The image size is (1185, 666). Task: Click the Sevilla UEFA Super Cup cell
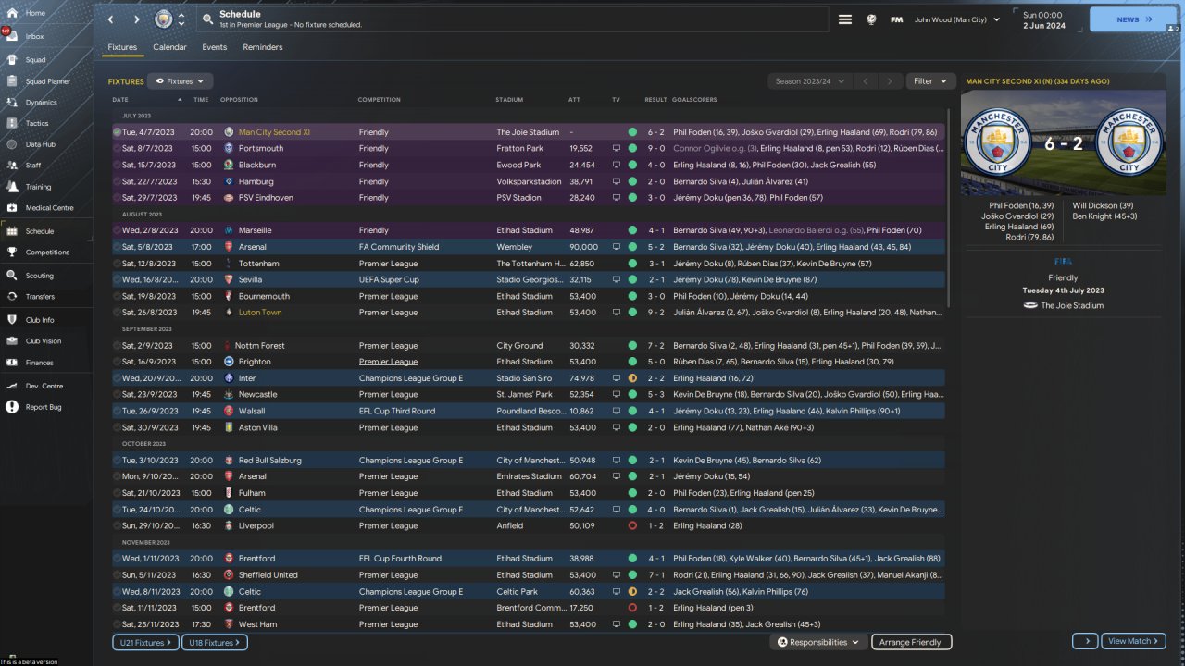pos(389,280)
